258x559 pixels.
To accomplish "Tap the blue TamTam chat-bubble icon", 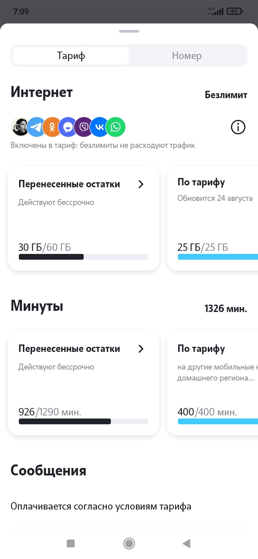I will 68,127.
